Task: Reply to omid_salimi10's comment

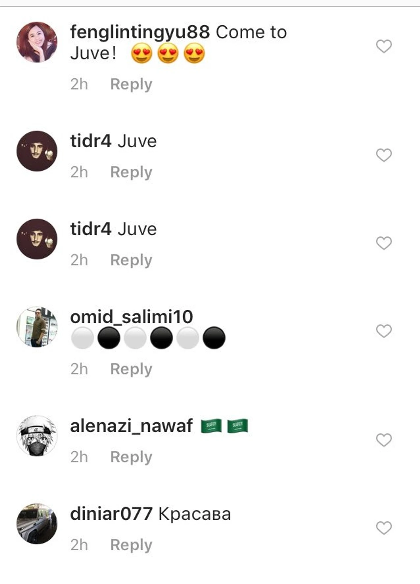Action: click(x=131, y=369)
